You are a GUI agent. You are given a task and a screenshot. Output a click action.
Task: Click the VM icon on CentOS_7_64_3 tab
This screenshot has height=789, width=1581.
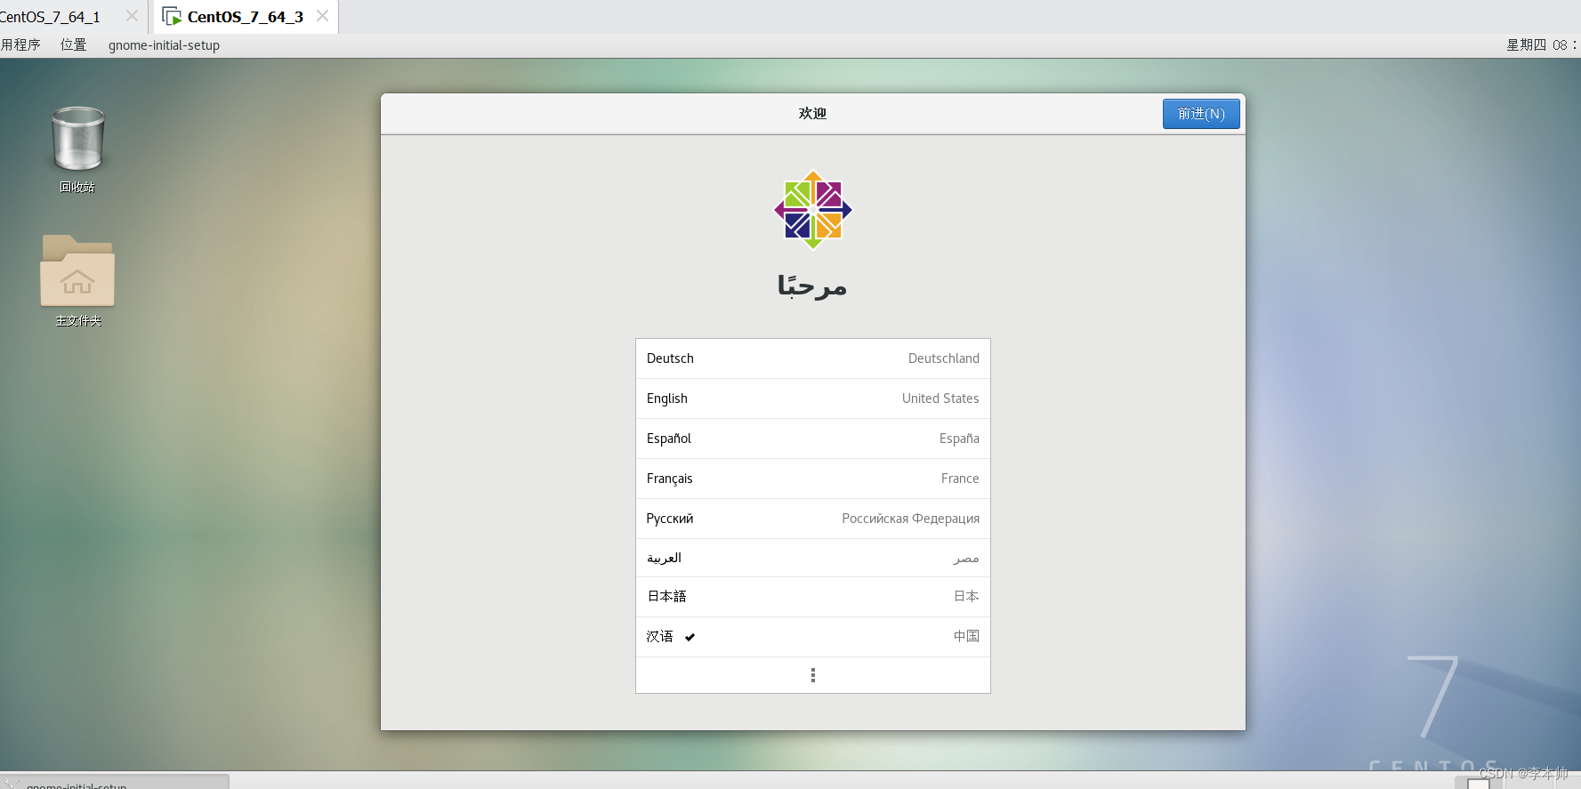pos(172,16)
